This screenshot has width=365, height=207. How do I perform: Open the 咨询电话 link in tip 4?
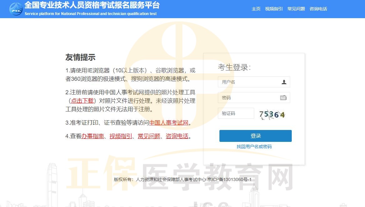176,136
